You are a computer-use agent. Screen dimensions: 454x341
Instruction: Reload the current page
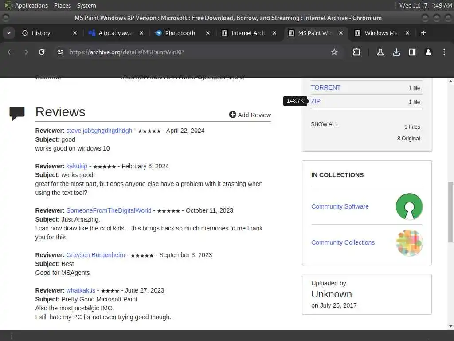tap(42, 52)
